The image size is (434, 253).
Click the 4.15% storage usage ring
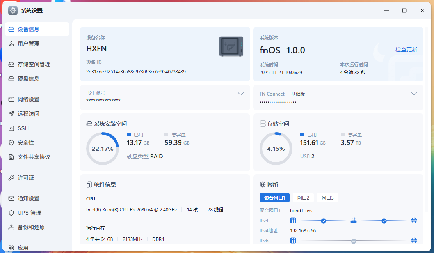[x=276, y=149]
